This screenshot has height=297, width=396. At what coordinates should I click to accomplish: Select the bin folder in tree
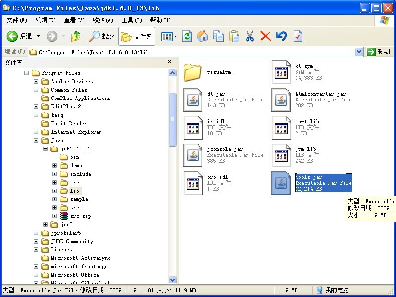(75, 157)
